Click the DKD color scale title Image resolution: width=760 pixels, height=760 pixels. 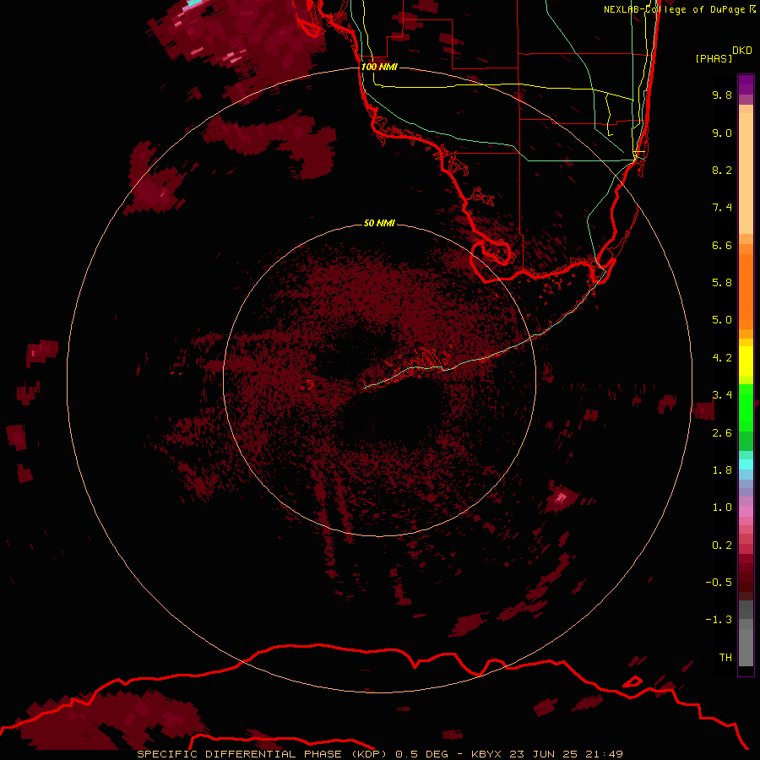(x=742, y=51)
